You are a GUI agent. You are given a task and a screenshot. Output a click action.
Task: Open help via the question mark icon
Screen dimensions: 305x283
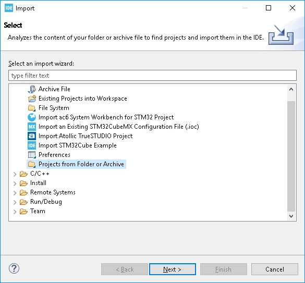(x=14, y=268)
